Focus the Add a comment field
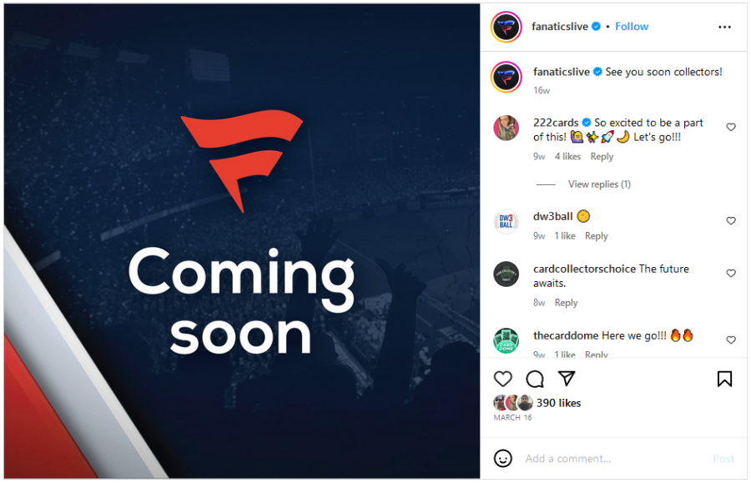 615,459
